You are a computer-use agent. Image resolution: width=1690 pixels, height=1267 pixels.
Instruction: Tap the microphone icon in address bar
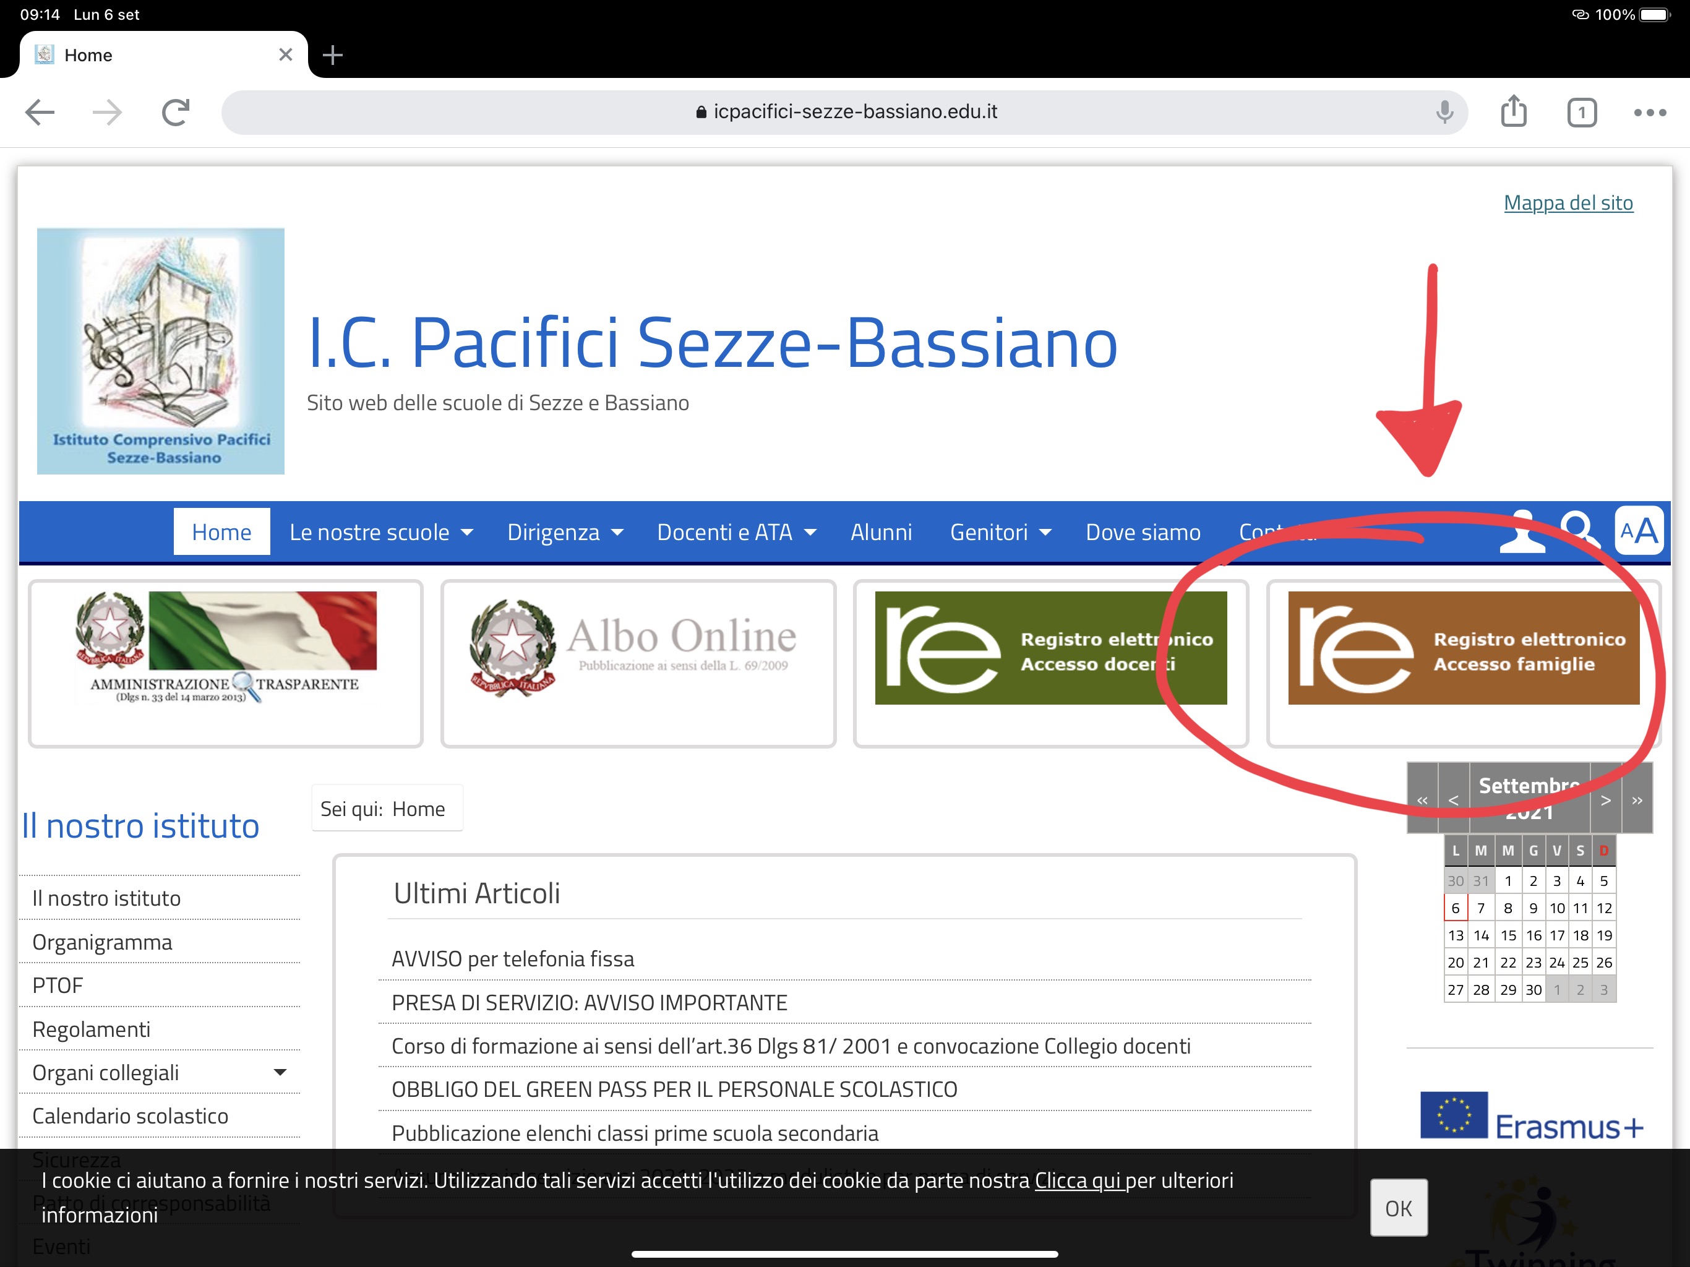[1444, 113]
